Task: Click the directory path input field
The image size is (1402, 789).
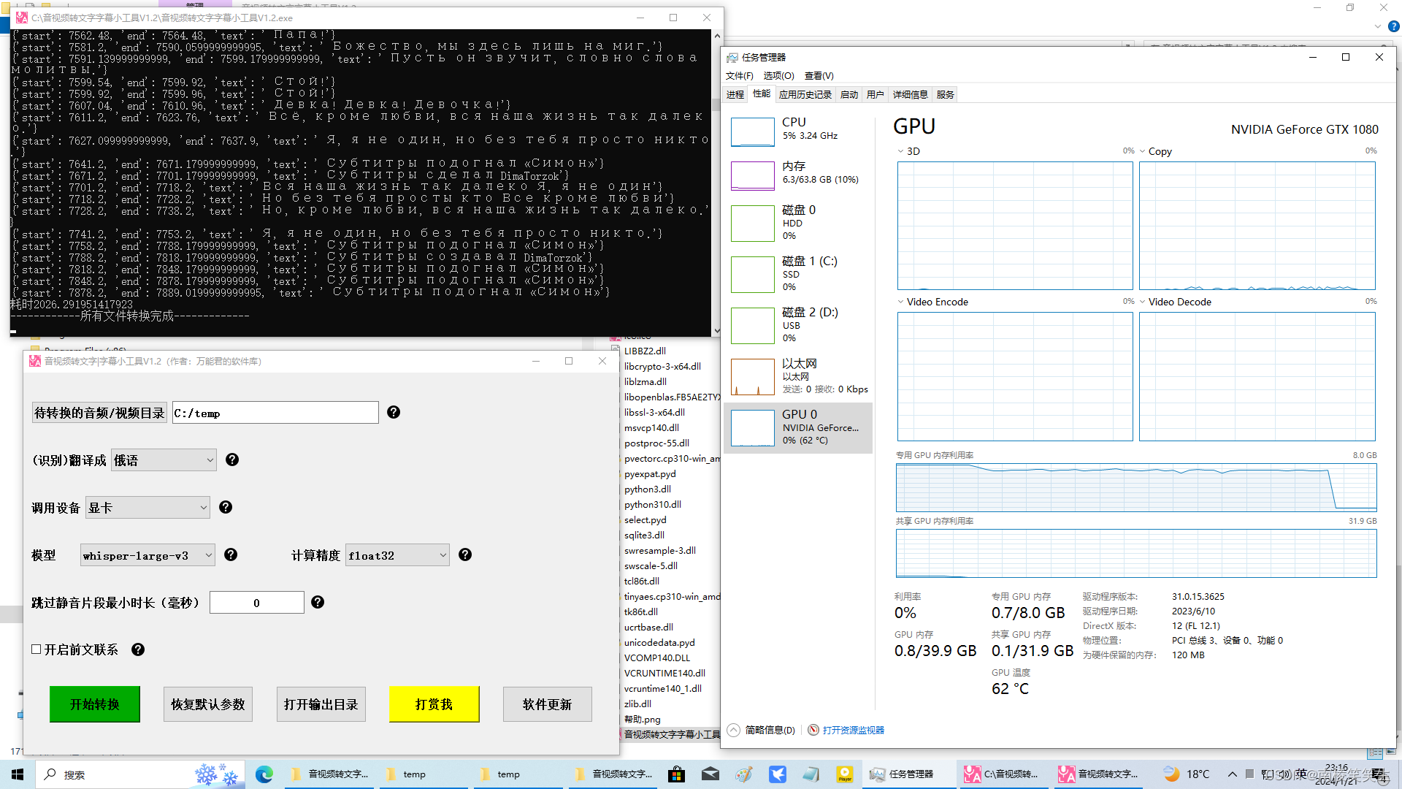Action: pyautogui.click(x=275, y=413)
